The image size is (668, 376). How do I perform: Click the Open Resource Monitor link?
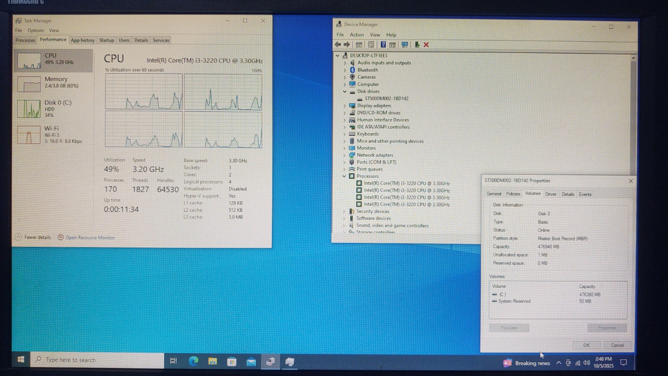(90, 237)
